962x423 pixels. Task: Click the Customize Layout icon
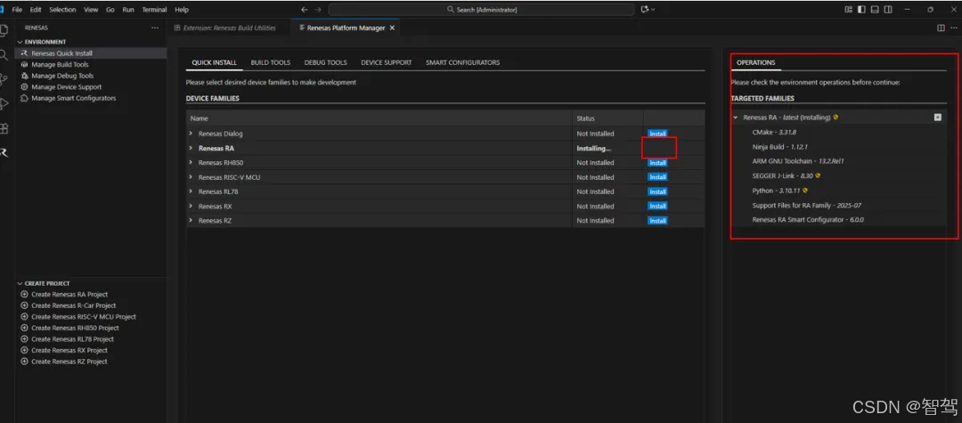pyautogui.click(x=849, y=10)
